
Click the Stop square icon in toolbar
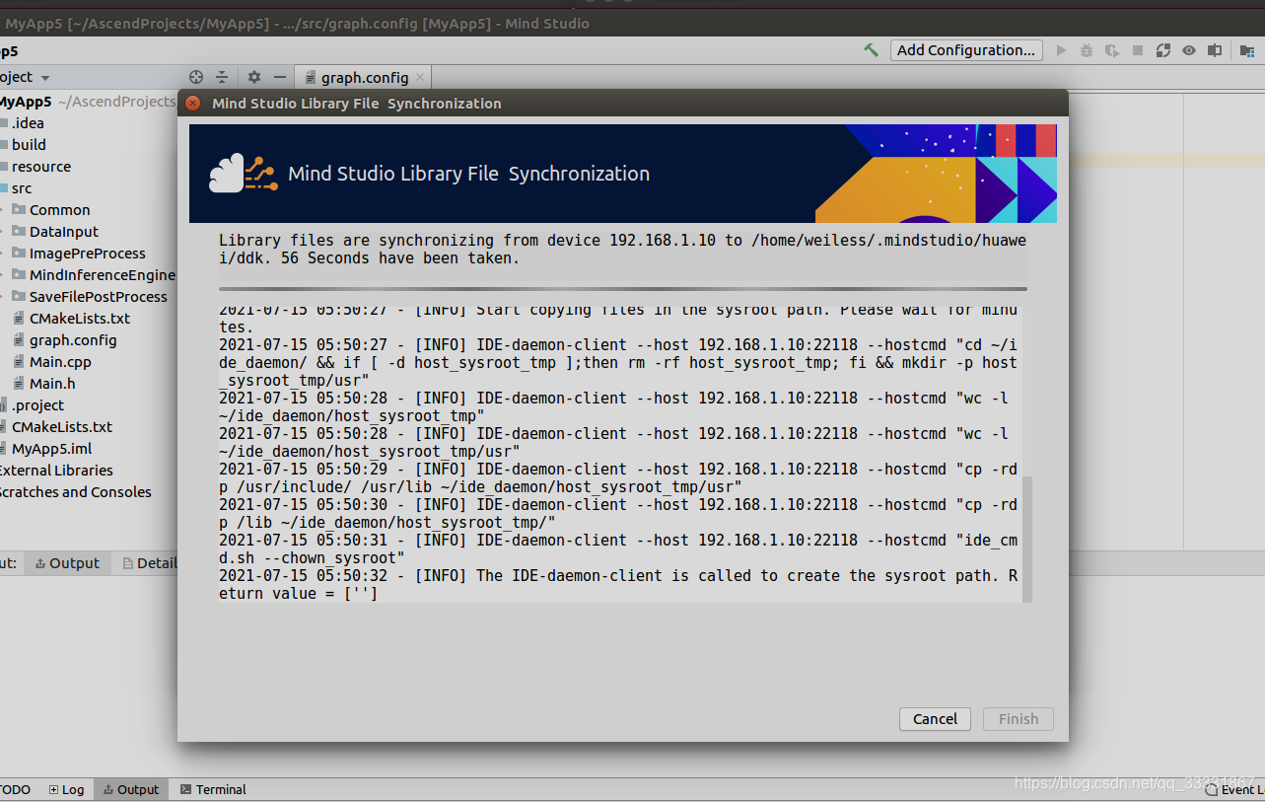(1138, 50)
